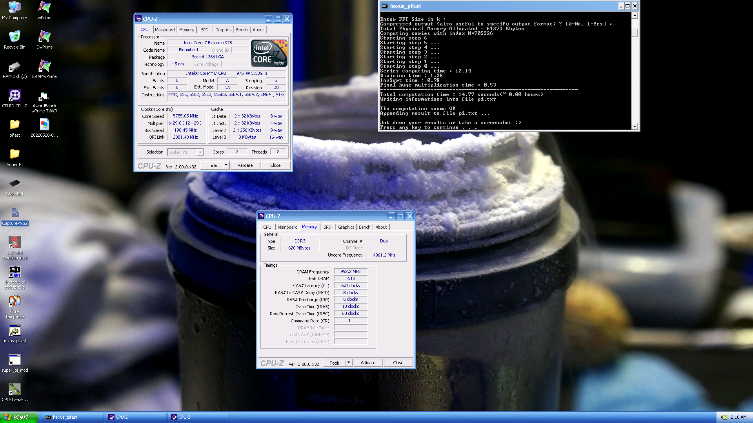Switch to Mainboard tab in top CPU-Z window
Screen dimensions: 753x423
point(165,30)
